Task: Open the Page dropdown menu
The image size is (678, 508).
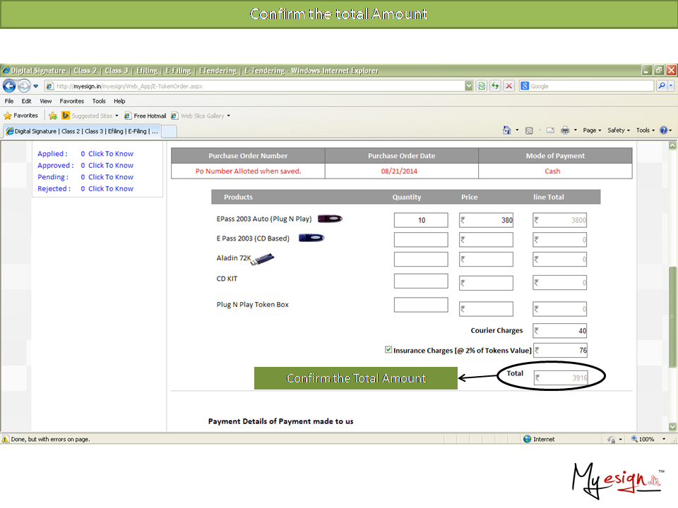Action: click(x=592, y=131)
